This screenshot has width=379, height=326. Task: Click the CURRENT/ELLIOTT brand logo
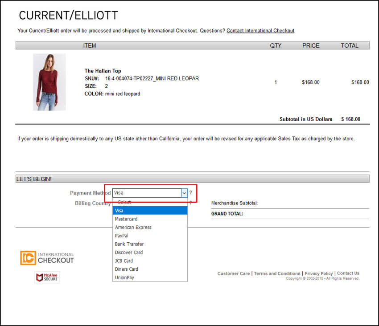[68, 16]
